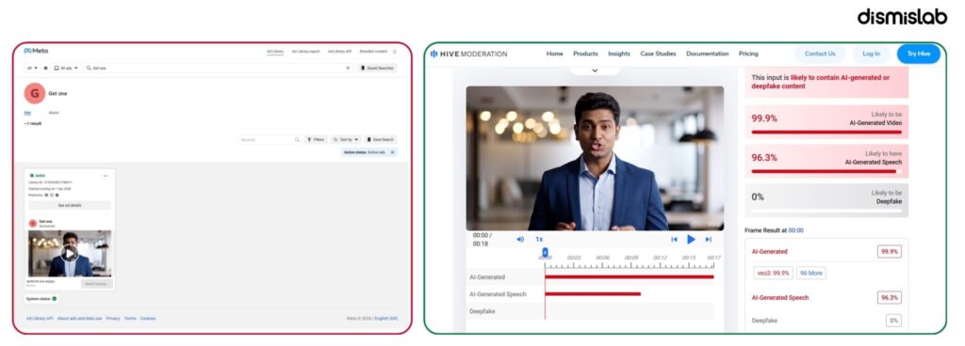Switch to the Ads tab of Get one
This screenshot has width=965, height=346.
coord(27,113)
